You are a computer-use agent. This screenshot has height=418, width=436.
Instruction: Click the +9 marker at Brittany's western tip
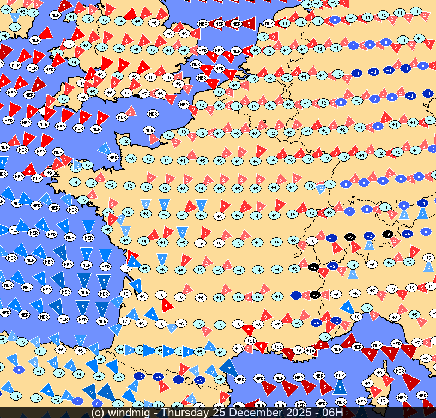(49, 173)
